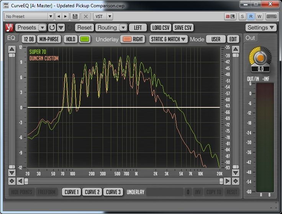Click the INV invert curve button
Screen dimensions: 282x214
pos(198,192)
